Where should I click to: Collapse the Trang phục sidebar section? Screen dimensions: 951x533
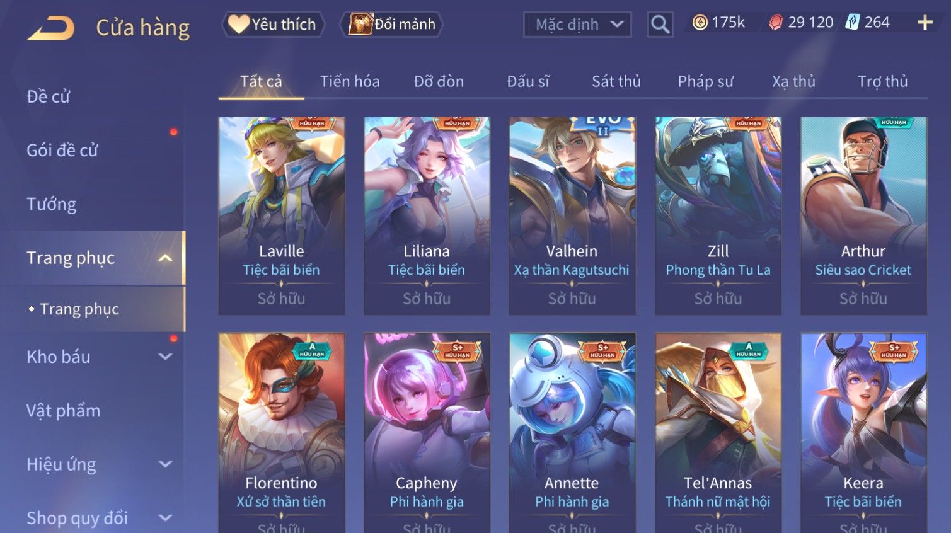pyautogui.click(x=165, y=258)
